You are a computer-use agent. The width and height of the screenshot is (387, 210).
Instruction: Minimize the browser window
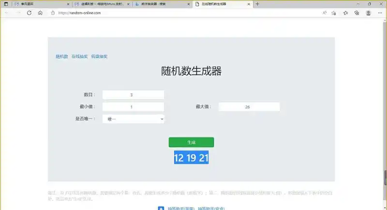click(x=358, y=4)
